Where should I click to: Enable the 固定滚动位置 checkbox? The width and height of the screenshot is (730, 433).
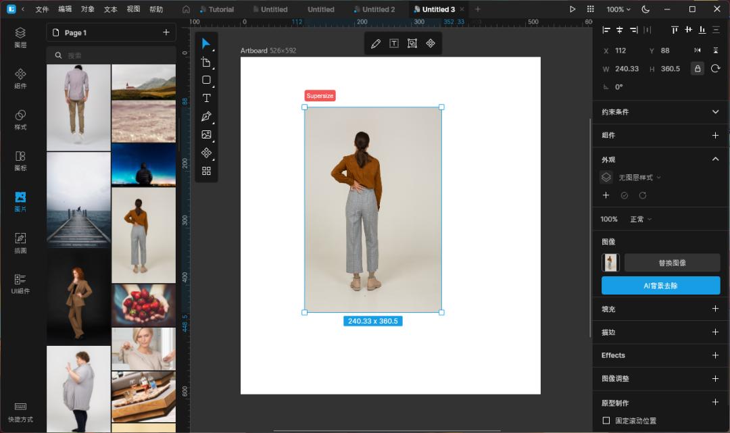coord(606,420)
